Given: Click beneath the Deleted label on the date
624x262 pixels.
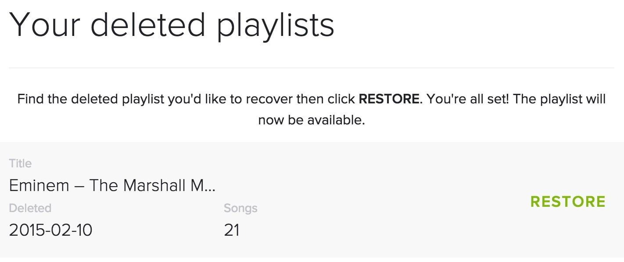Looking at the screenshot, I should pyautogui.click(x=50, y=230).
